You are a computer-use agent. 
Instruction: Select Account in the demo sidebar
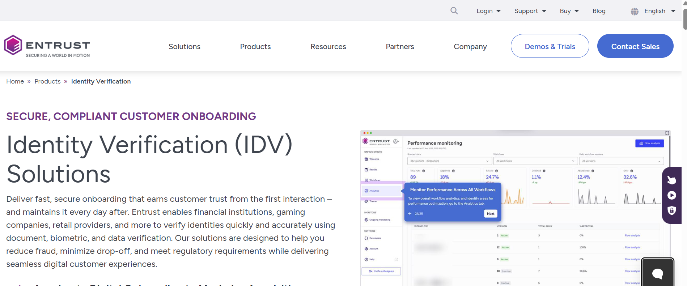[372, 249]
